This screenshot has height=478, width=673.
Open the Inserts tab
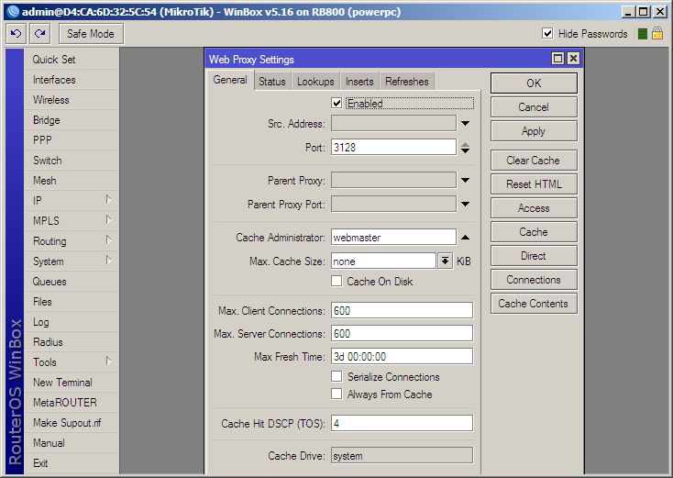(359, 82)
